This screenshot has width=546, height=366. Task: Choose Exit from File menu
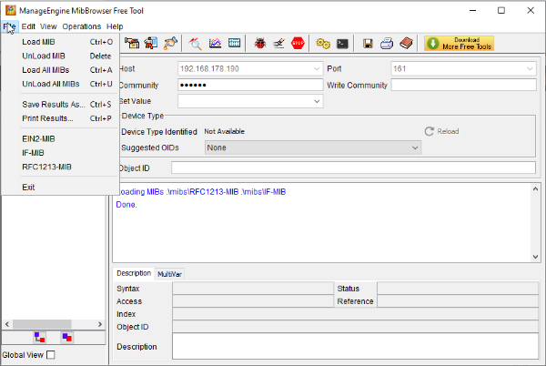tap(60, 187)
